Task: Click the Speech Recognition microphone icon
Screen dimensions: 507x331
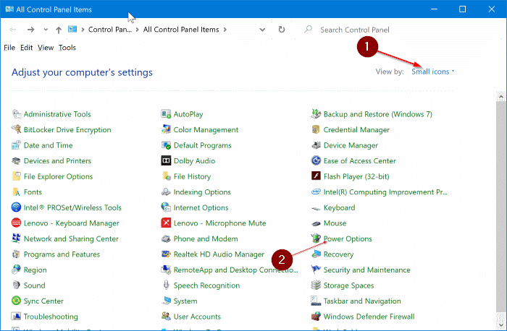Action: click(x=166, y=285)
